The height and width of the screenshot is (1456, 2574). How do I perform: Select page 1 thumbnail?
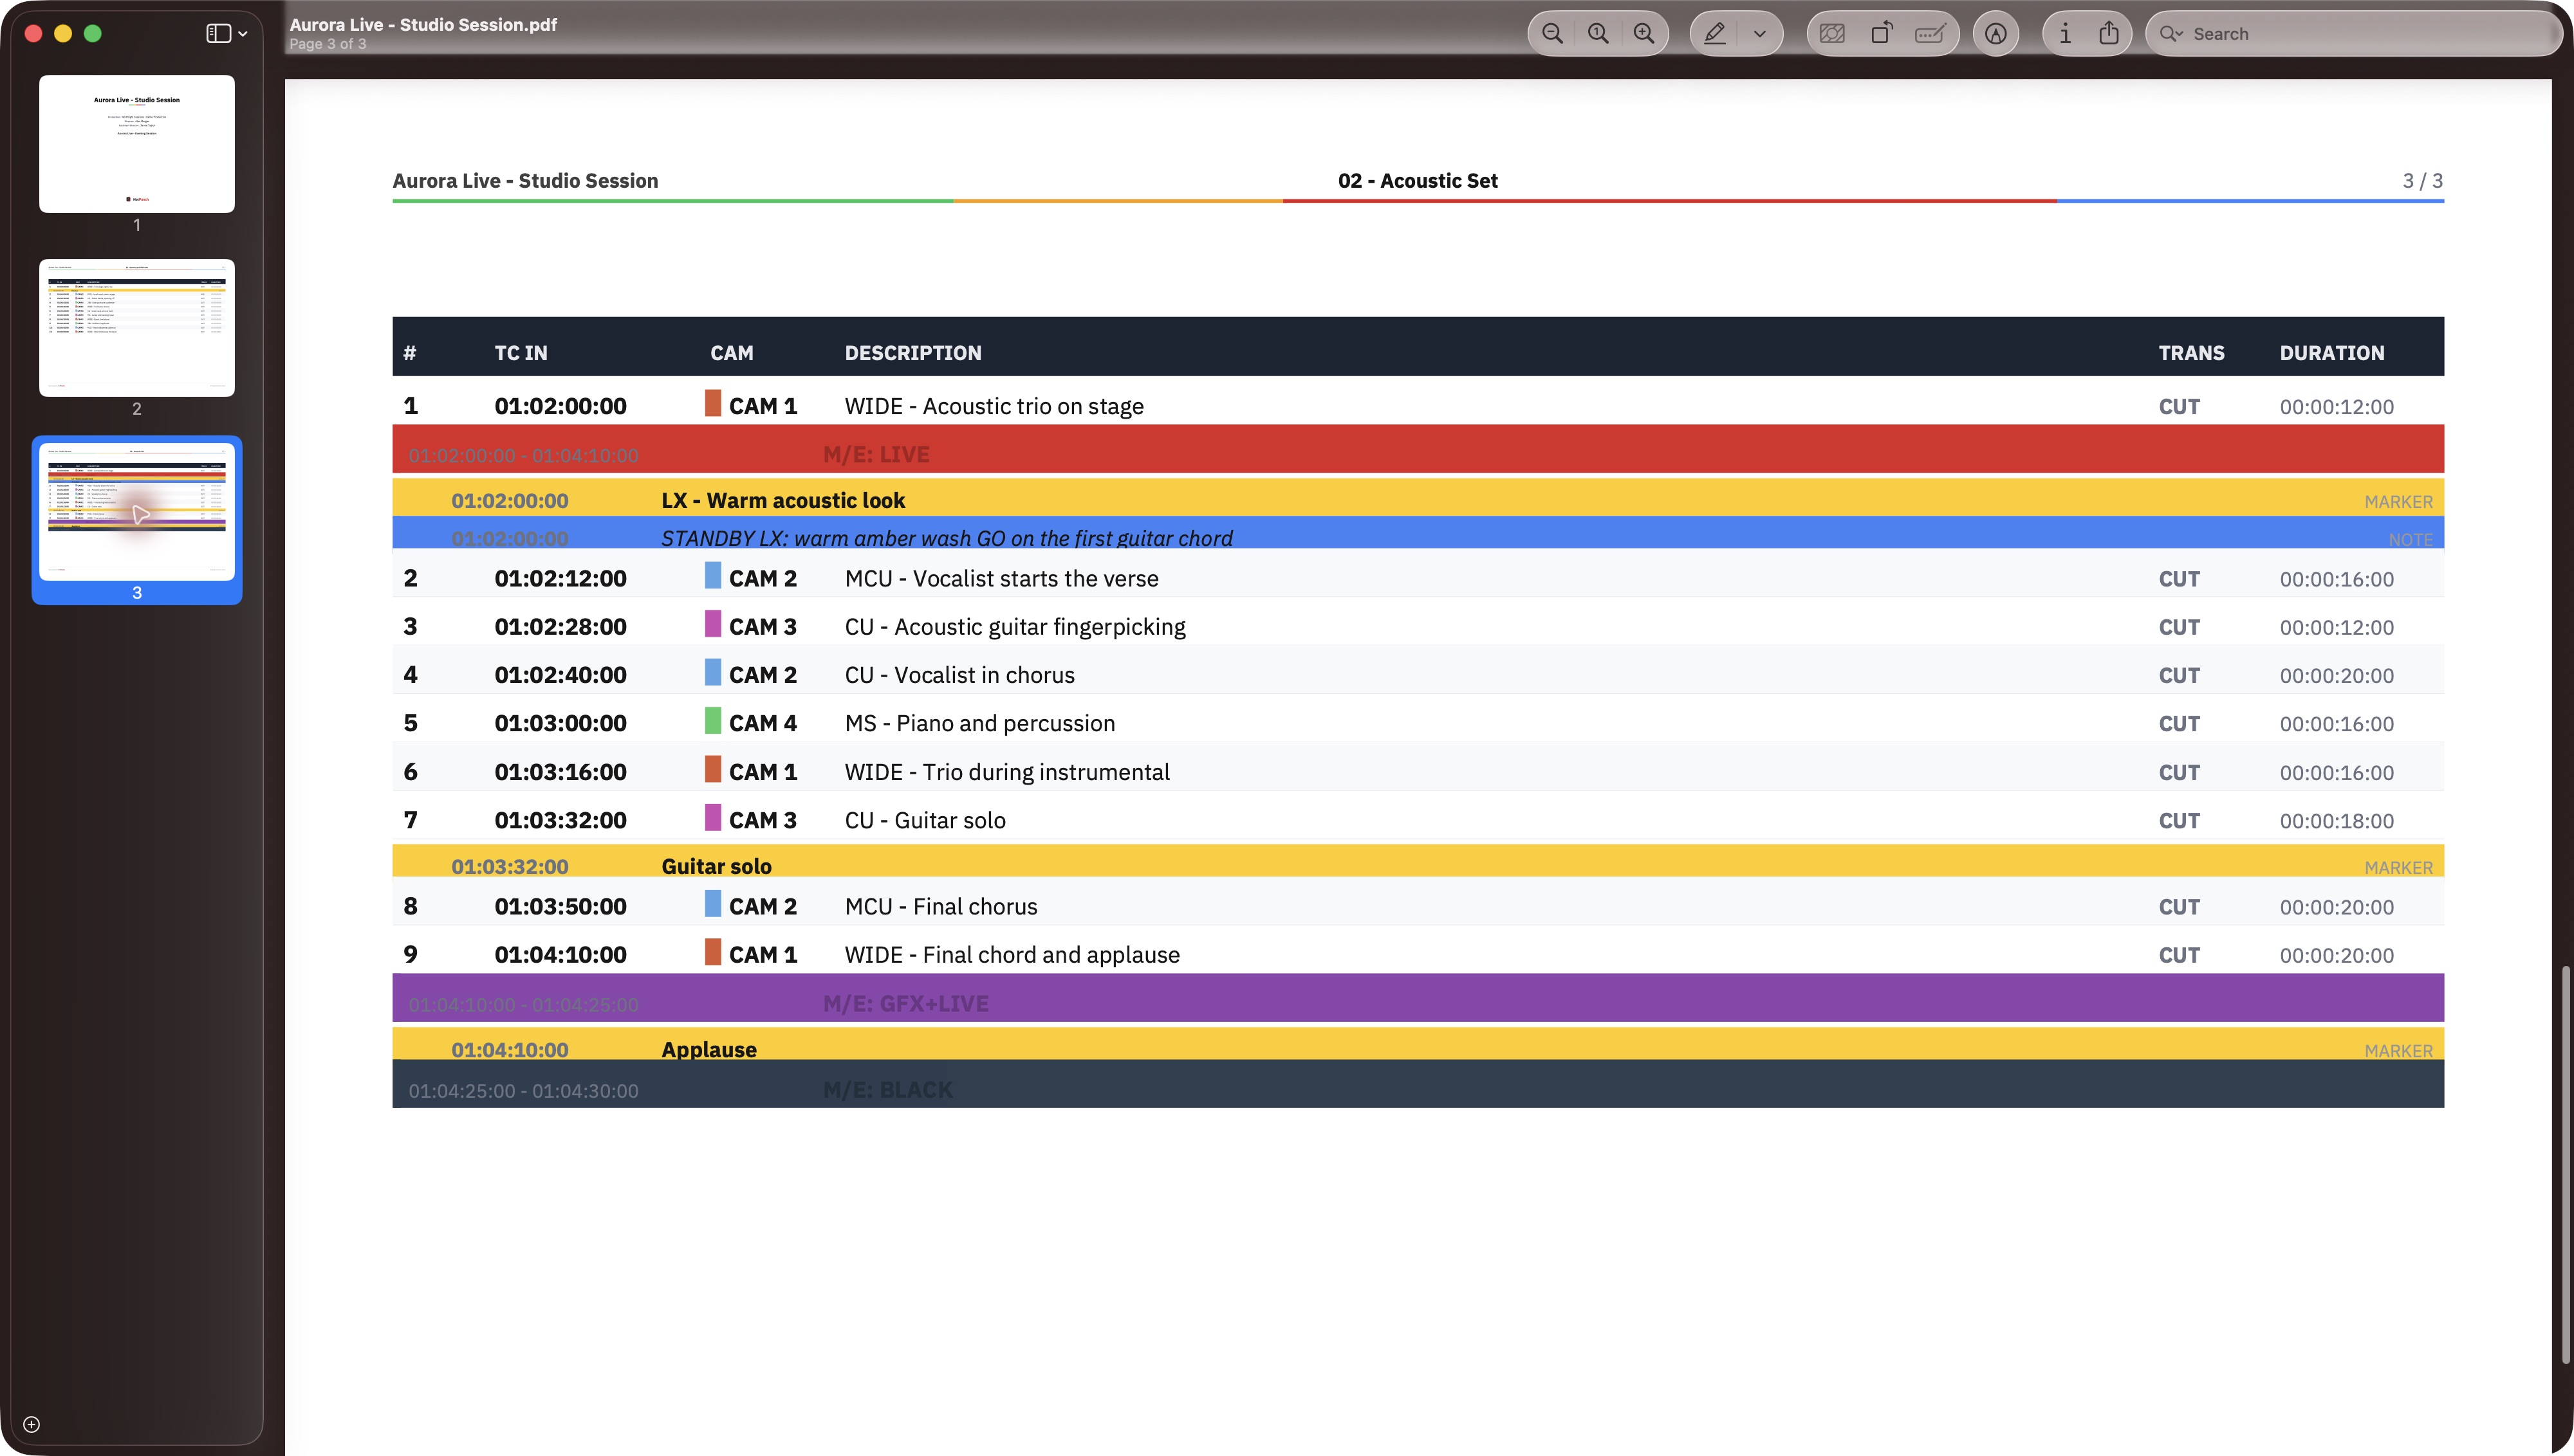(x=137, y=143)
